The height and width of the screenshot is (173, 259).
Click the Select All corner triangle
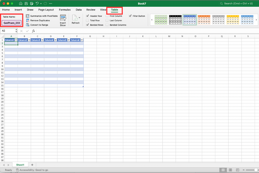coord(3,36)
